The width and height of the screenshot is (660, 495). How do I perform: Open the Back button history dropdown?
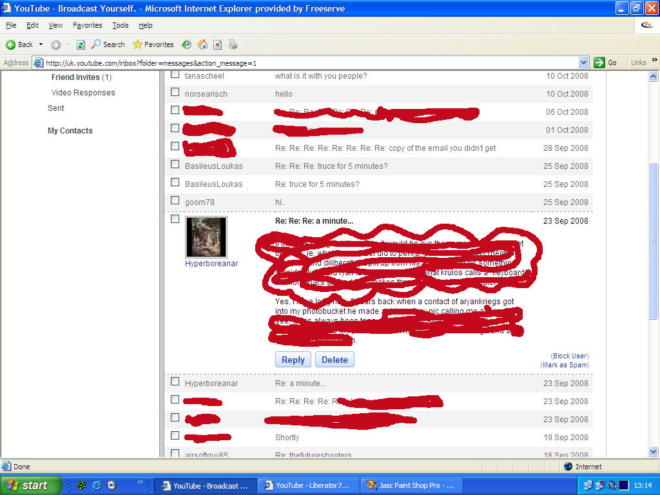point(41,44)
